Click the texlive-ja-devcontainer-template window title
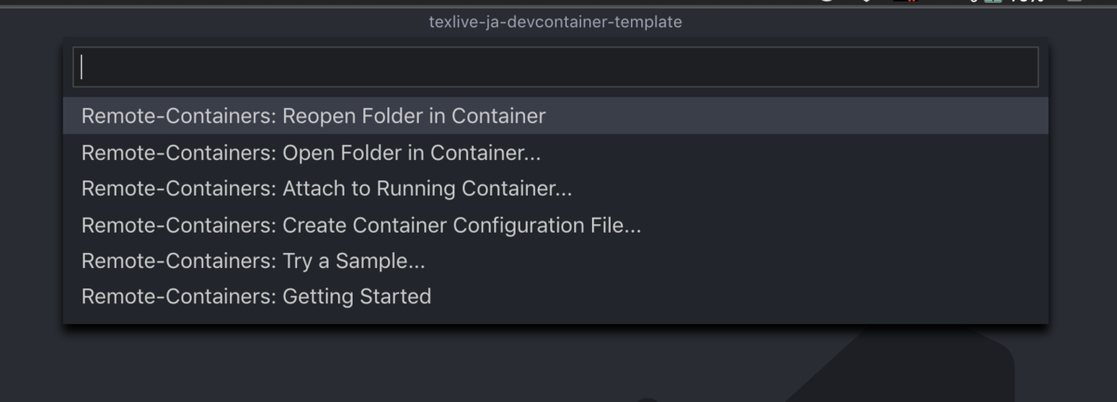Image resolution: width=1117 pixels, height=402 pixels. click(556, 21)
